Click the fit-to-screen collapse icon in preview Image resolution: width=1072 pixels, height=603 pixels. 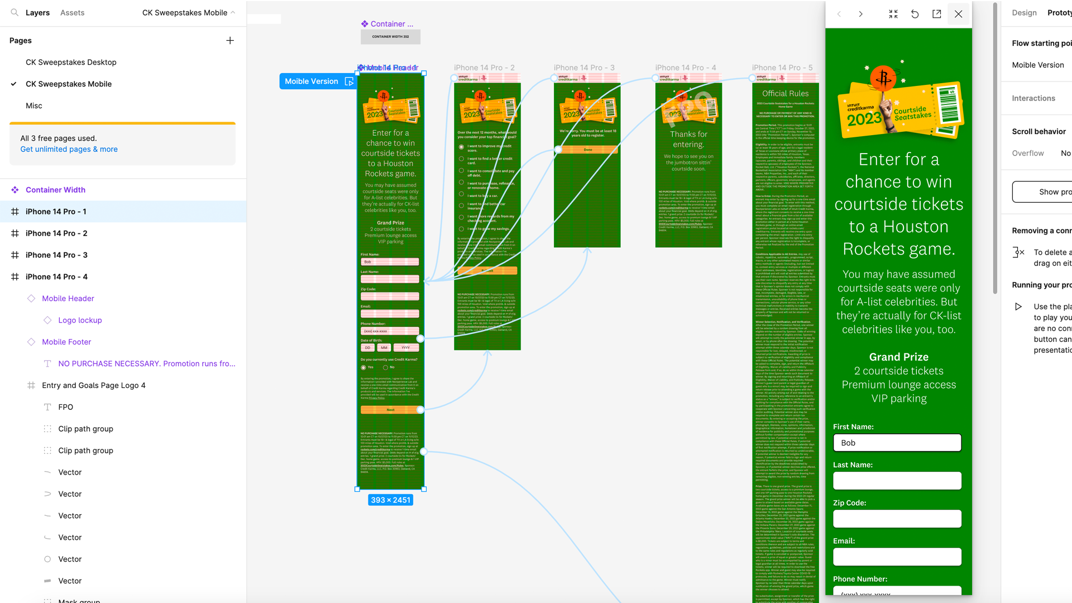pyautogui.click(x=893, y=14)
